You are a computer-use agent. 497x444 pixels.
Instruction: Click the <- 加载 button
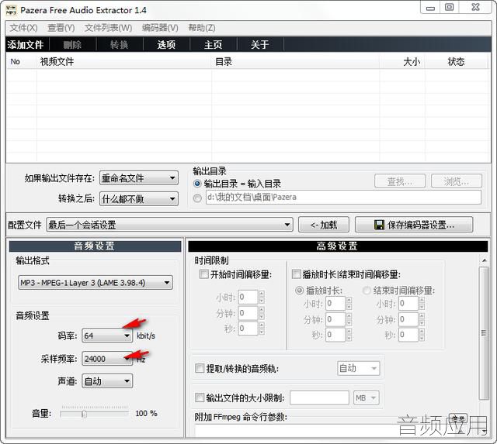pos(324,225)
